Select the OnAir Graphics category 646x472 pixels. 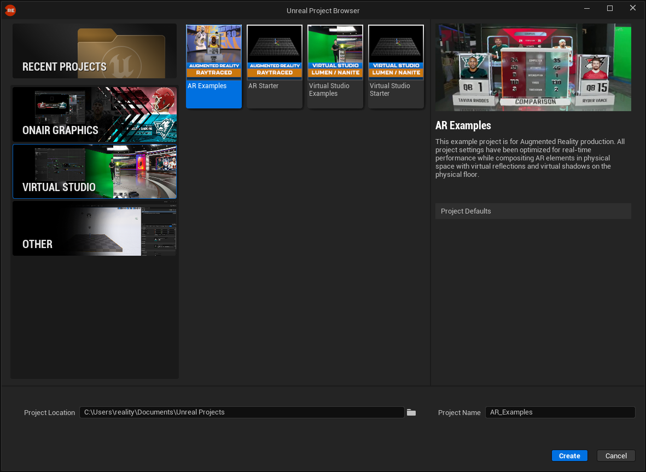pos(95,114)
